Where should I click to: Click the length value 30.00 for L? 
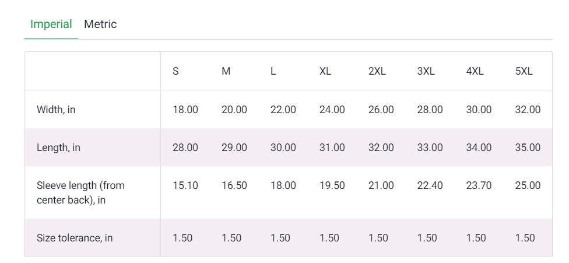(283, 148)
